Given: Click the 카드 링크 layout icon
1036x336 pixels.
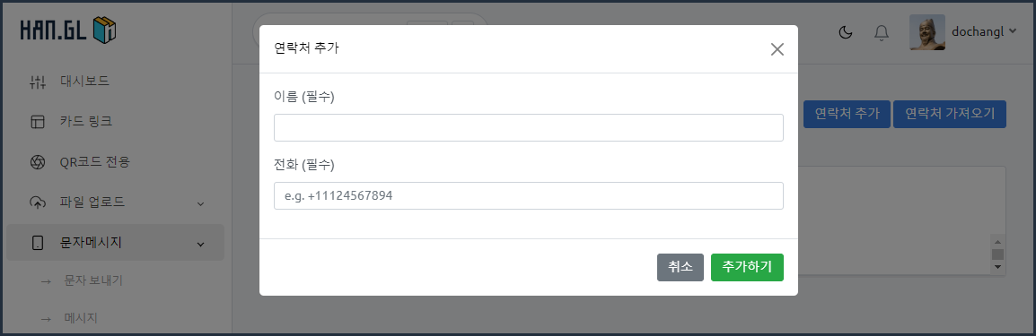Looking at the screenshot, I should click(38, 122).
